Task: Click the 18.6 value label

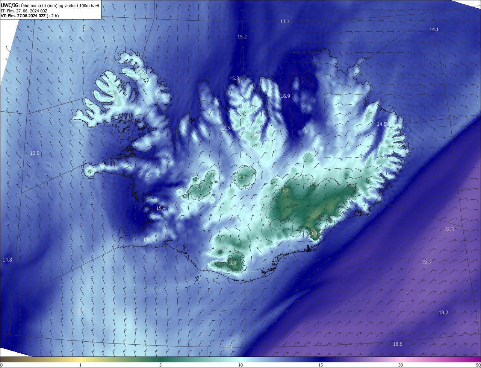Action: (398, 344)
